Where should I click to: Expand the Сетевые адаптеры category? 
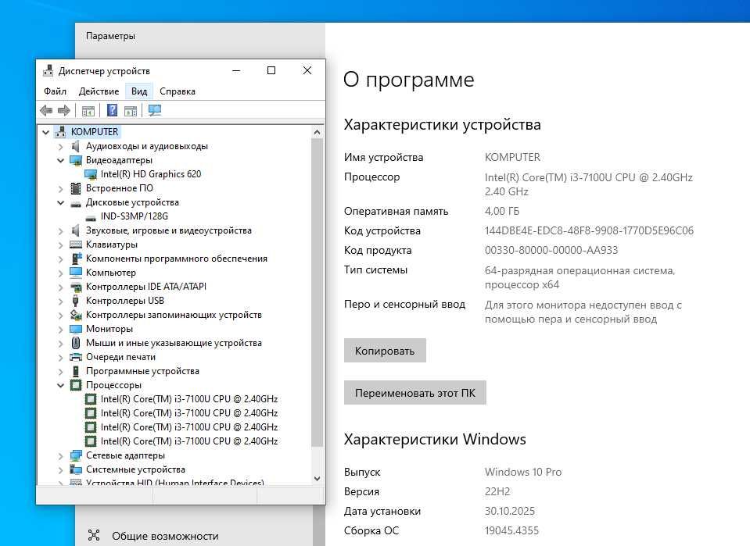(x=61, y=456)
